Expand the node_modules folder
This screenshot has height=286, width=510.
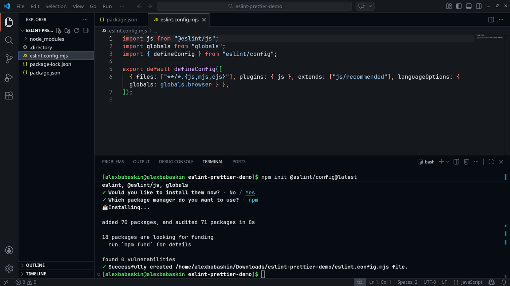tap(47, 39)
